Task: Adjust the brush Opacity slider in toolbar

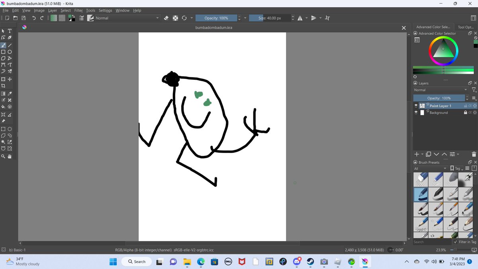Action: point(216,18)
